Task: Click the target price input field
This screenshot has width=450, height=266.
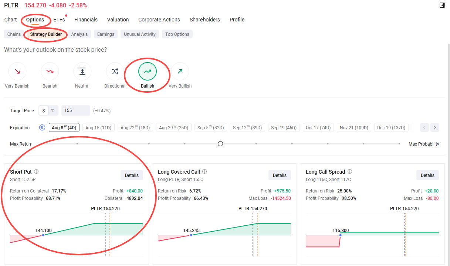Action: click(x=75, y=110)
